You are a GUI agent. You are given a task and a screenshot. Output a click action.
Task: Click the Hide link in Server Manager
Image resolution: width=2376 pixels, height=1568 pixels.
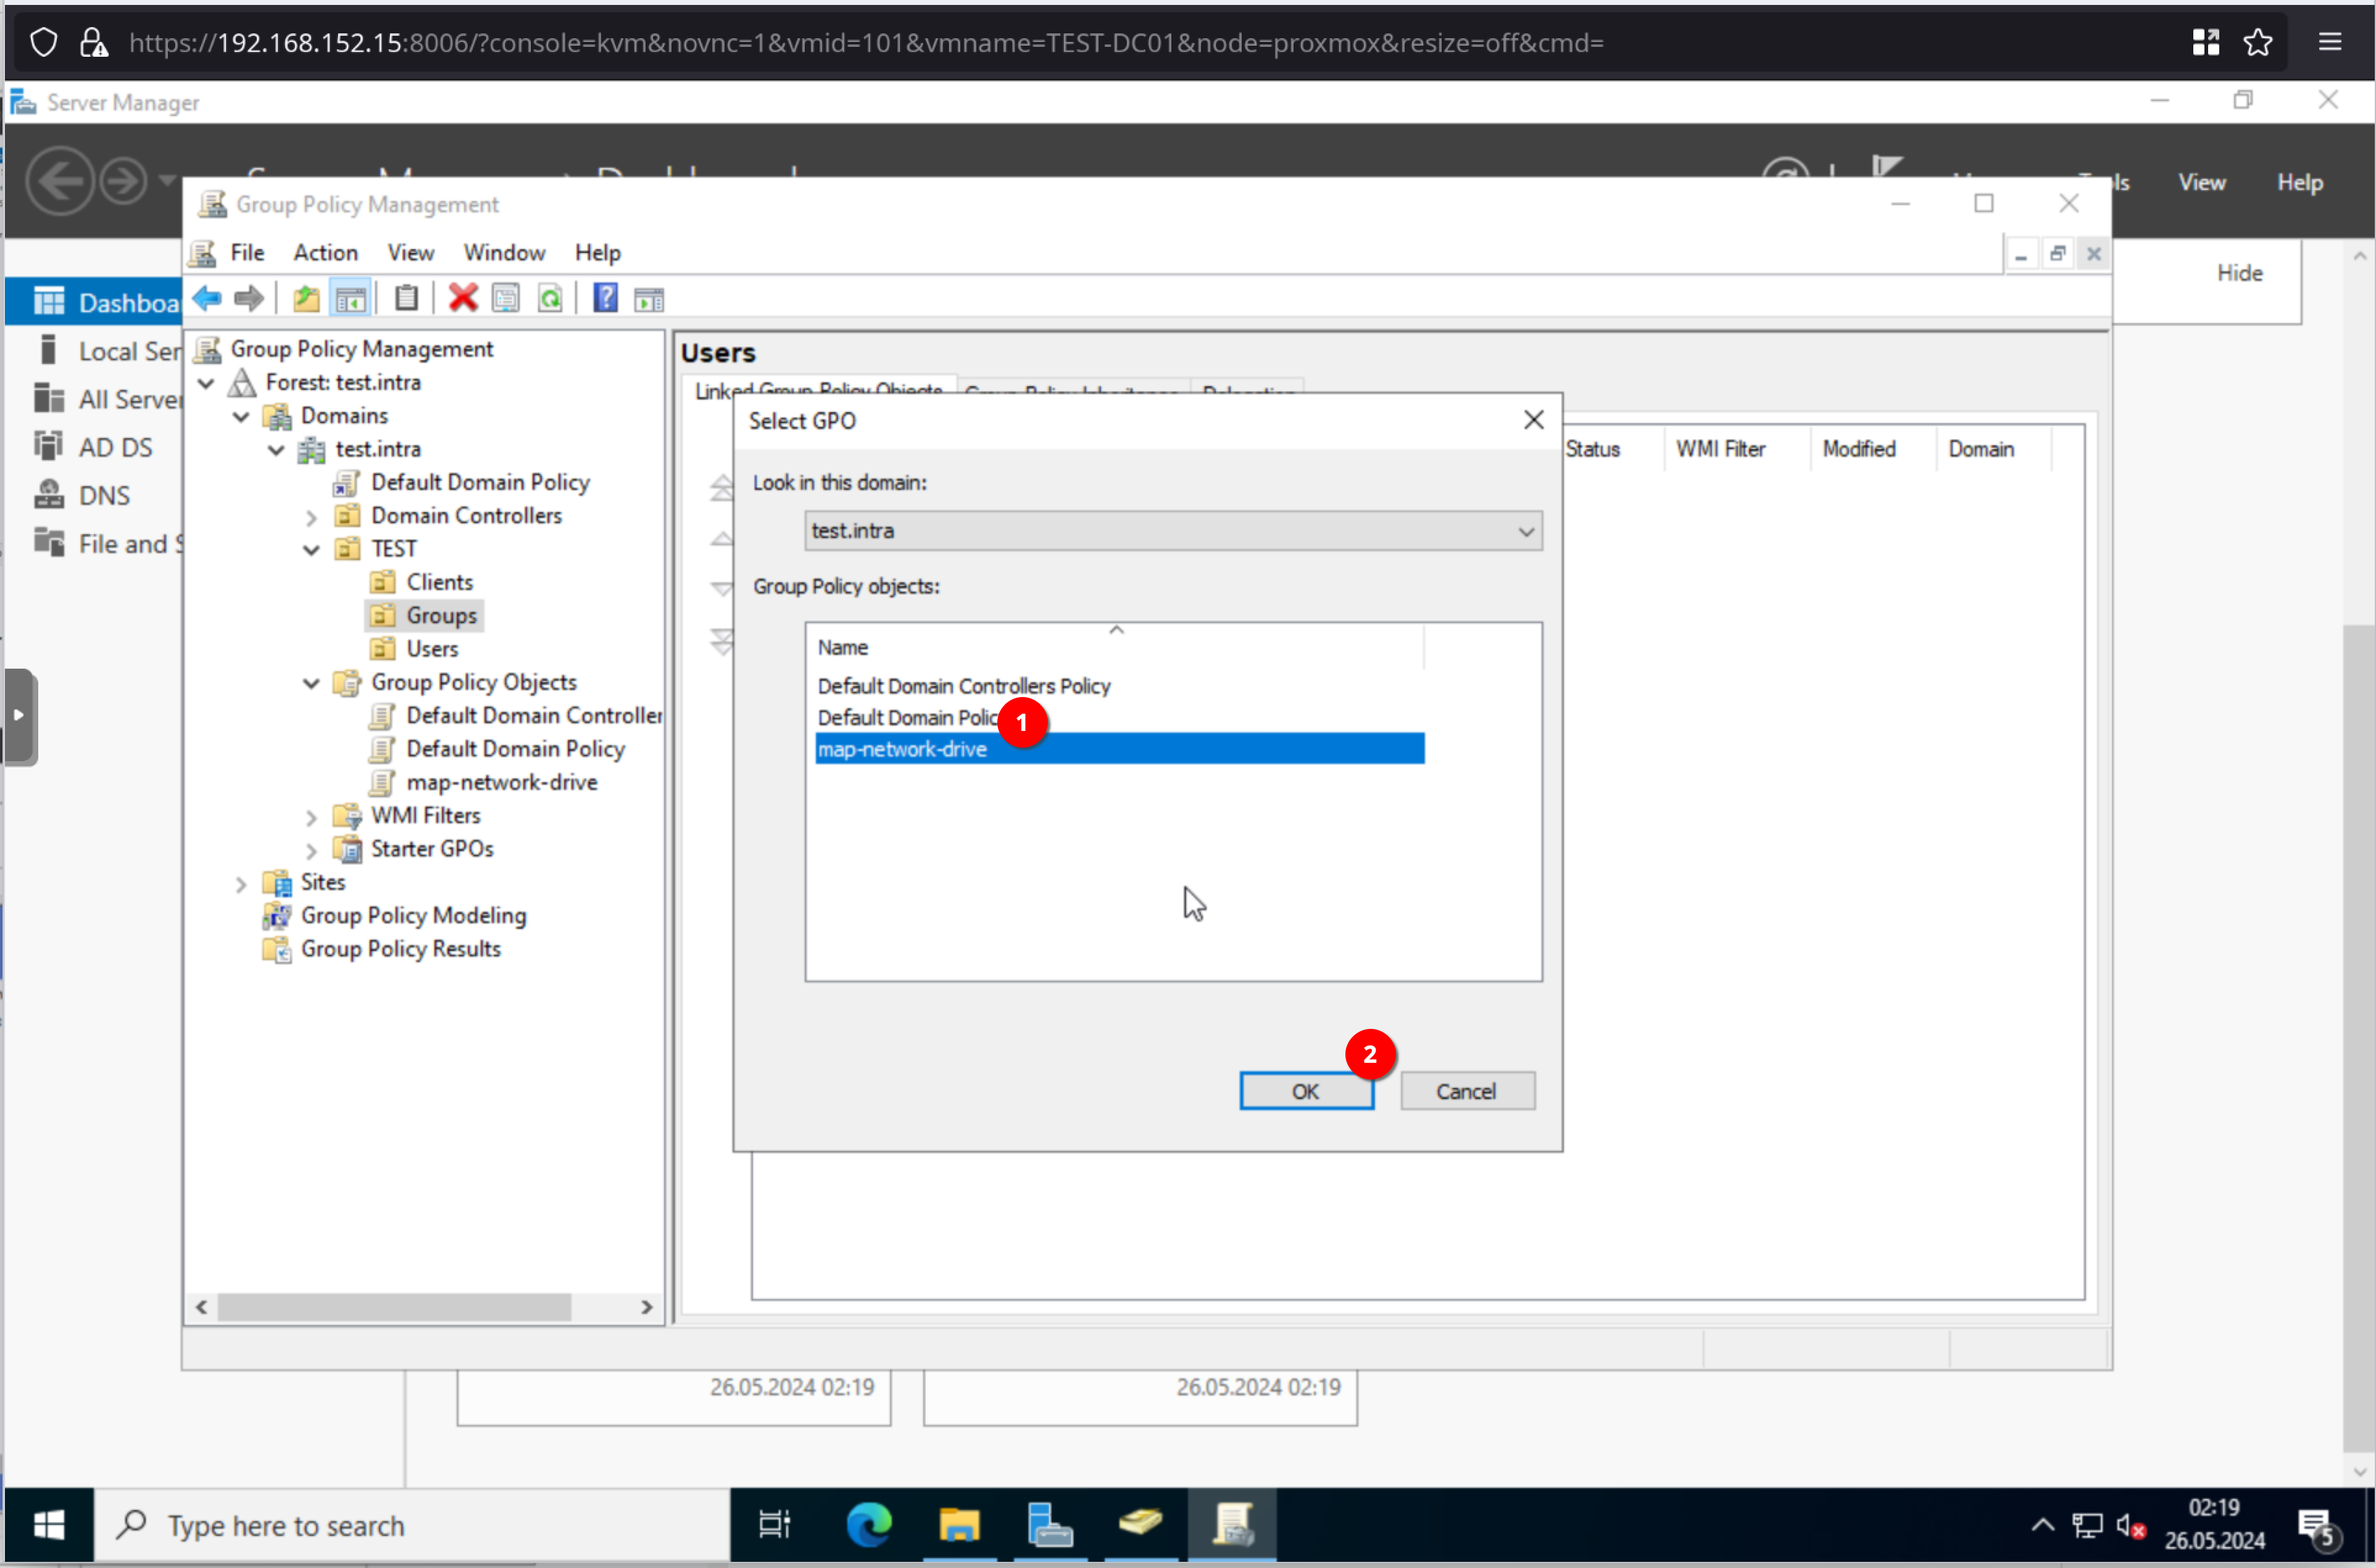coord(2239,273)
